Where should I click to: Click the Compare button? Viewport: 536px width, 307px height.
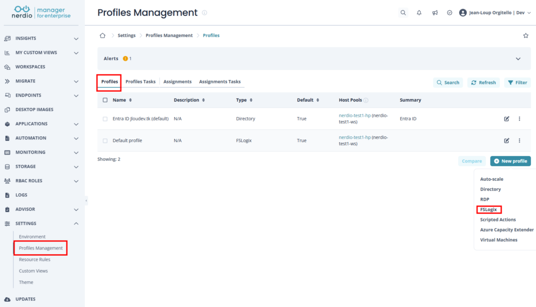[472, 161]
